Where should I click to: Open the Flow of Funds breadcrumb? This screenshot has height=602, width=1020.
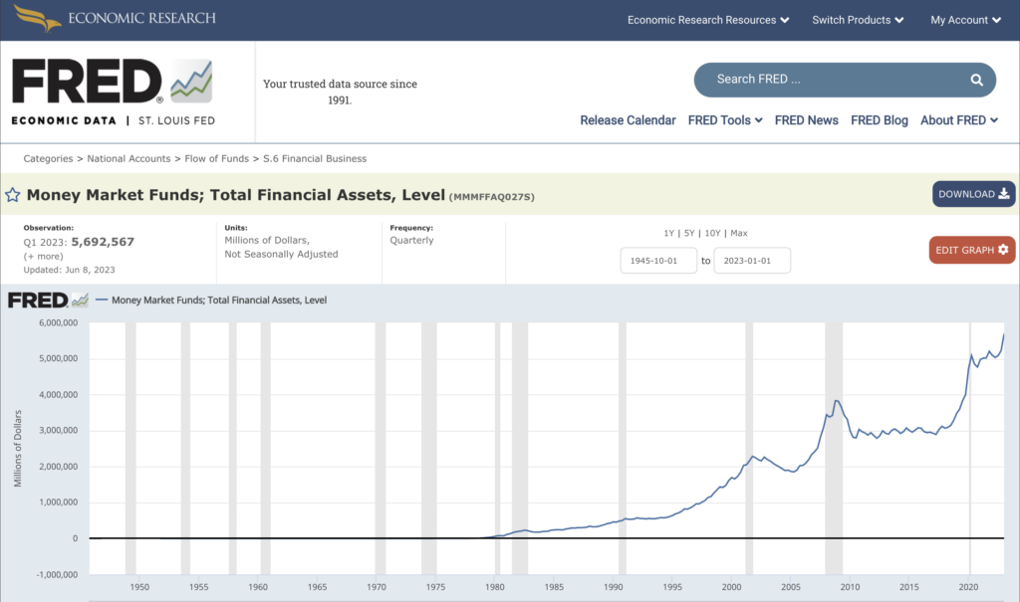pyautogui.click(x=216, y=158)
